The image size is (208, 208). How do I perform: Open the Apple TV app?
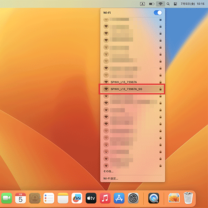coord(91,198)
